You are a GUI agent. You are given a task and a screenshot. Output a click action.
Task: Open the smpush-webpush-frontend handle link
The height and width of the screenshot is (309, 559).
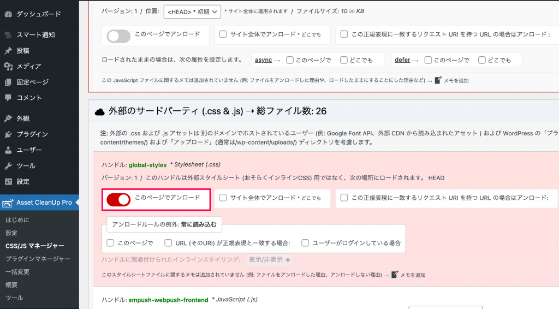(168, 300)
